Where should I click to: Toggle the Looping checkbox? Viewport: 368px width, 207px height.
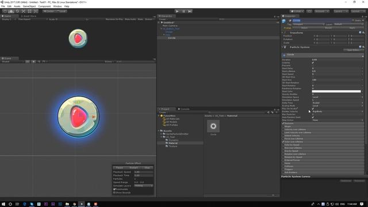click(x=313, y=63)
